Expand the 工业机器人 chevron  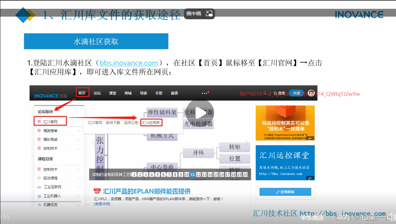click(79, 196)
